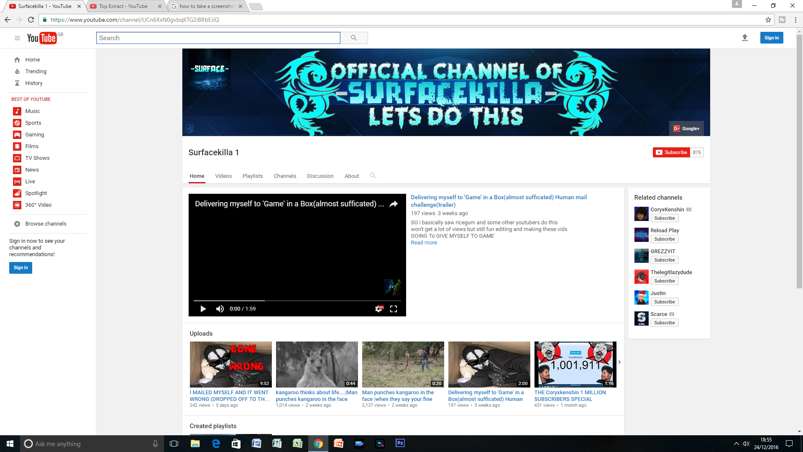Click the red Subscribe button for Surfacekilla 1
The image size is (803, 452).
[x=671, y=152]
